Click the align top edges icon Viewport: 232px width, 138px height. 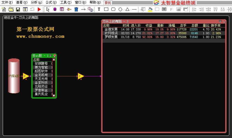(215, 10)
